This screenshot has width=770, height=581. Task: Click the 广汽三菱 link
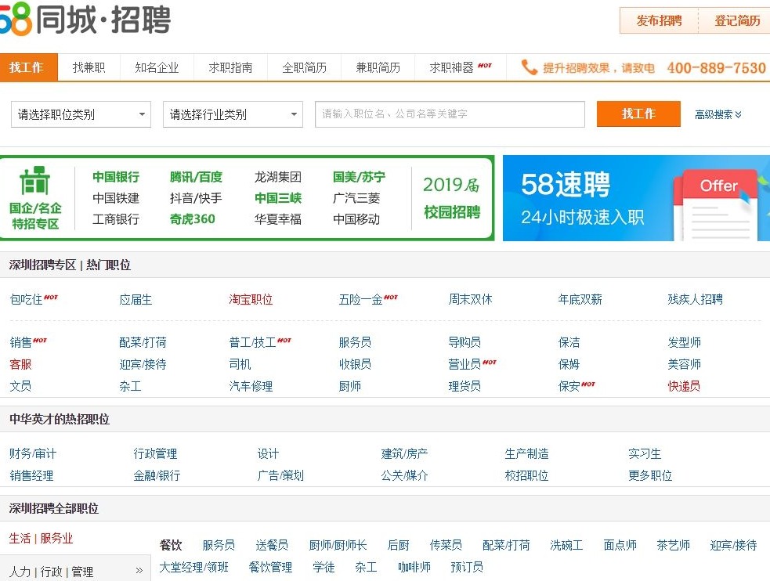[x=356, y=198]
